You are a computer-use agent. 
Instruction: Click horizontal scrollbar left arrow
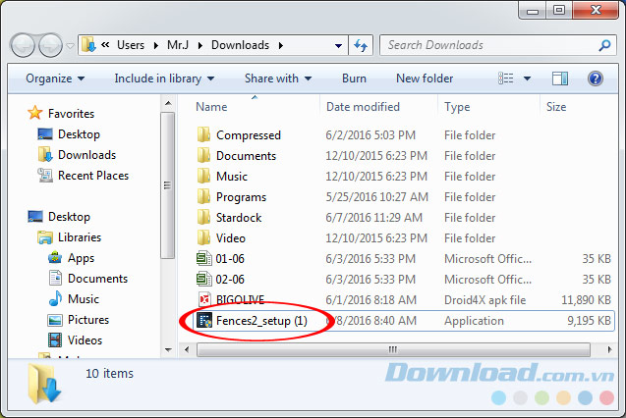pos(187,350)
